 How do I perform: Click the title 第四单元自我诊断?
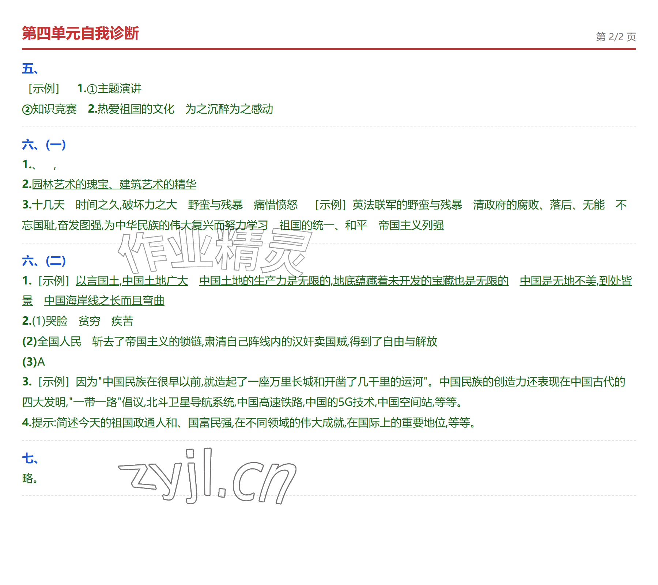[x=80, y=33]
